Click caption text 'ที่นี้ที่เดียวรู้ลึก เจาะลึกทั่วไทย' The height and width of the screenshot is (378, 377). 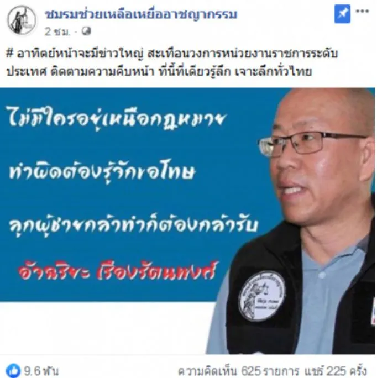[x=235, y=72]
